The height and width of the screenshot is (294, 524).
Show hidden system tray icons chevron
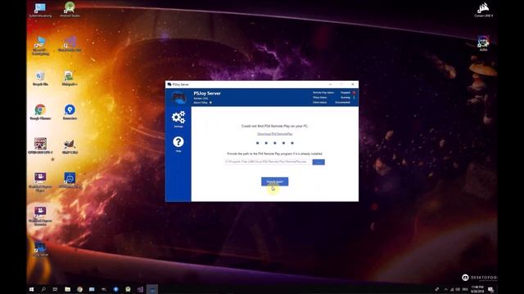tap(445, 289)
